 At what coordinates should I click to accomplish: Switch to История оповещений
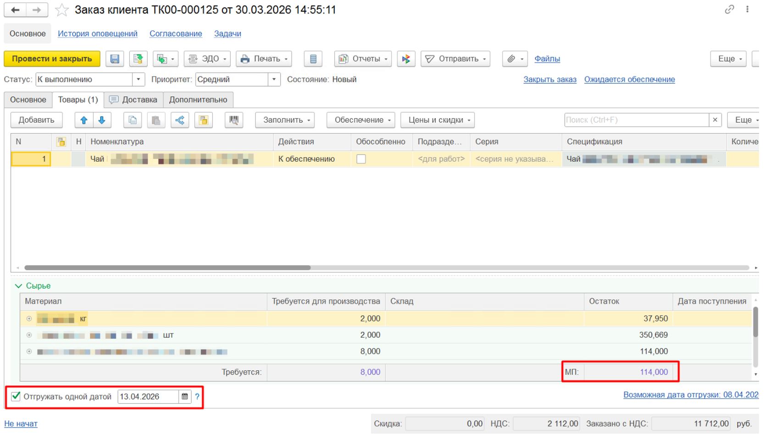(x=98, y=33)
